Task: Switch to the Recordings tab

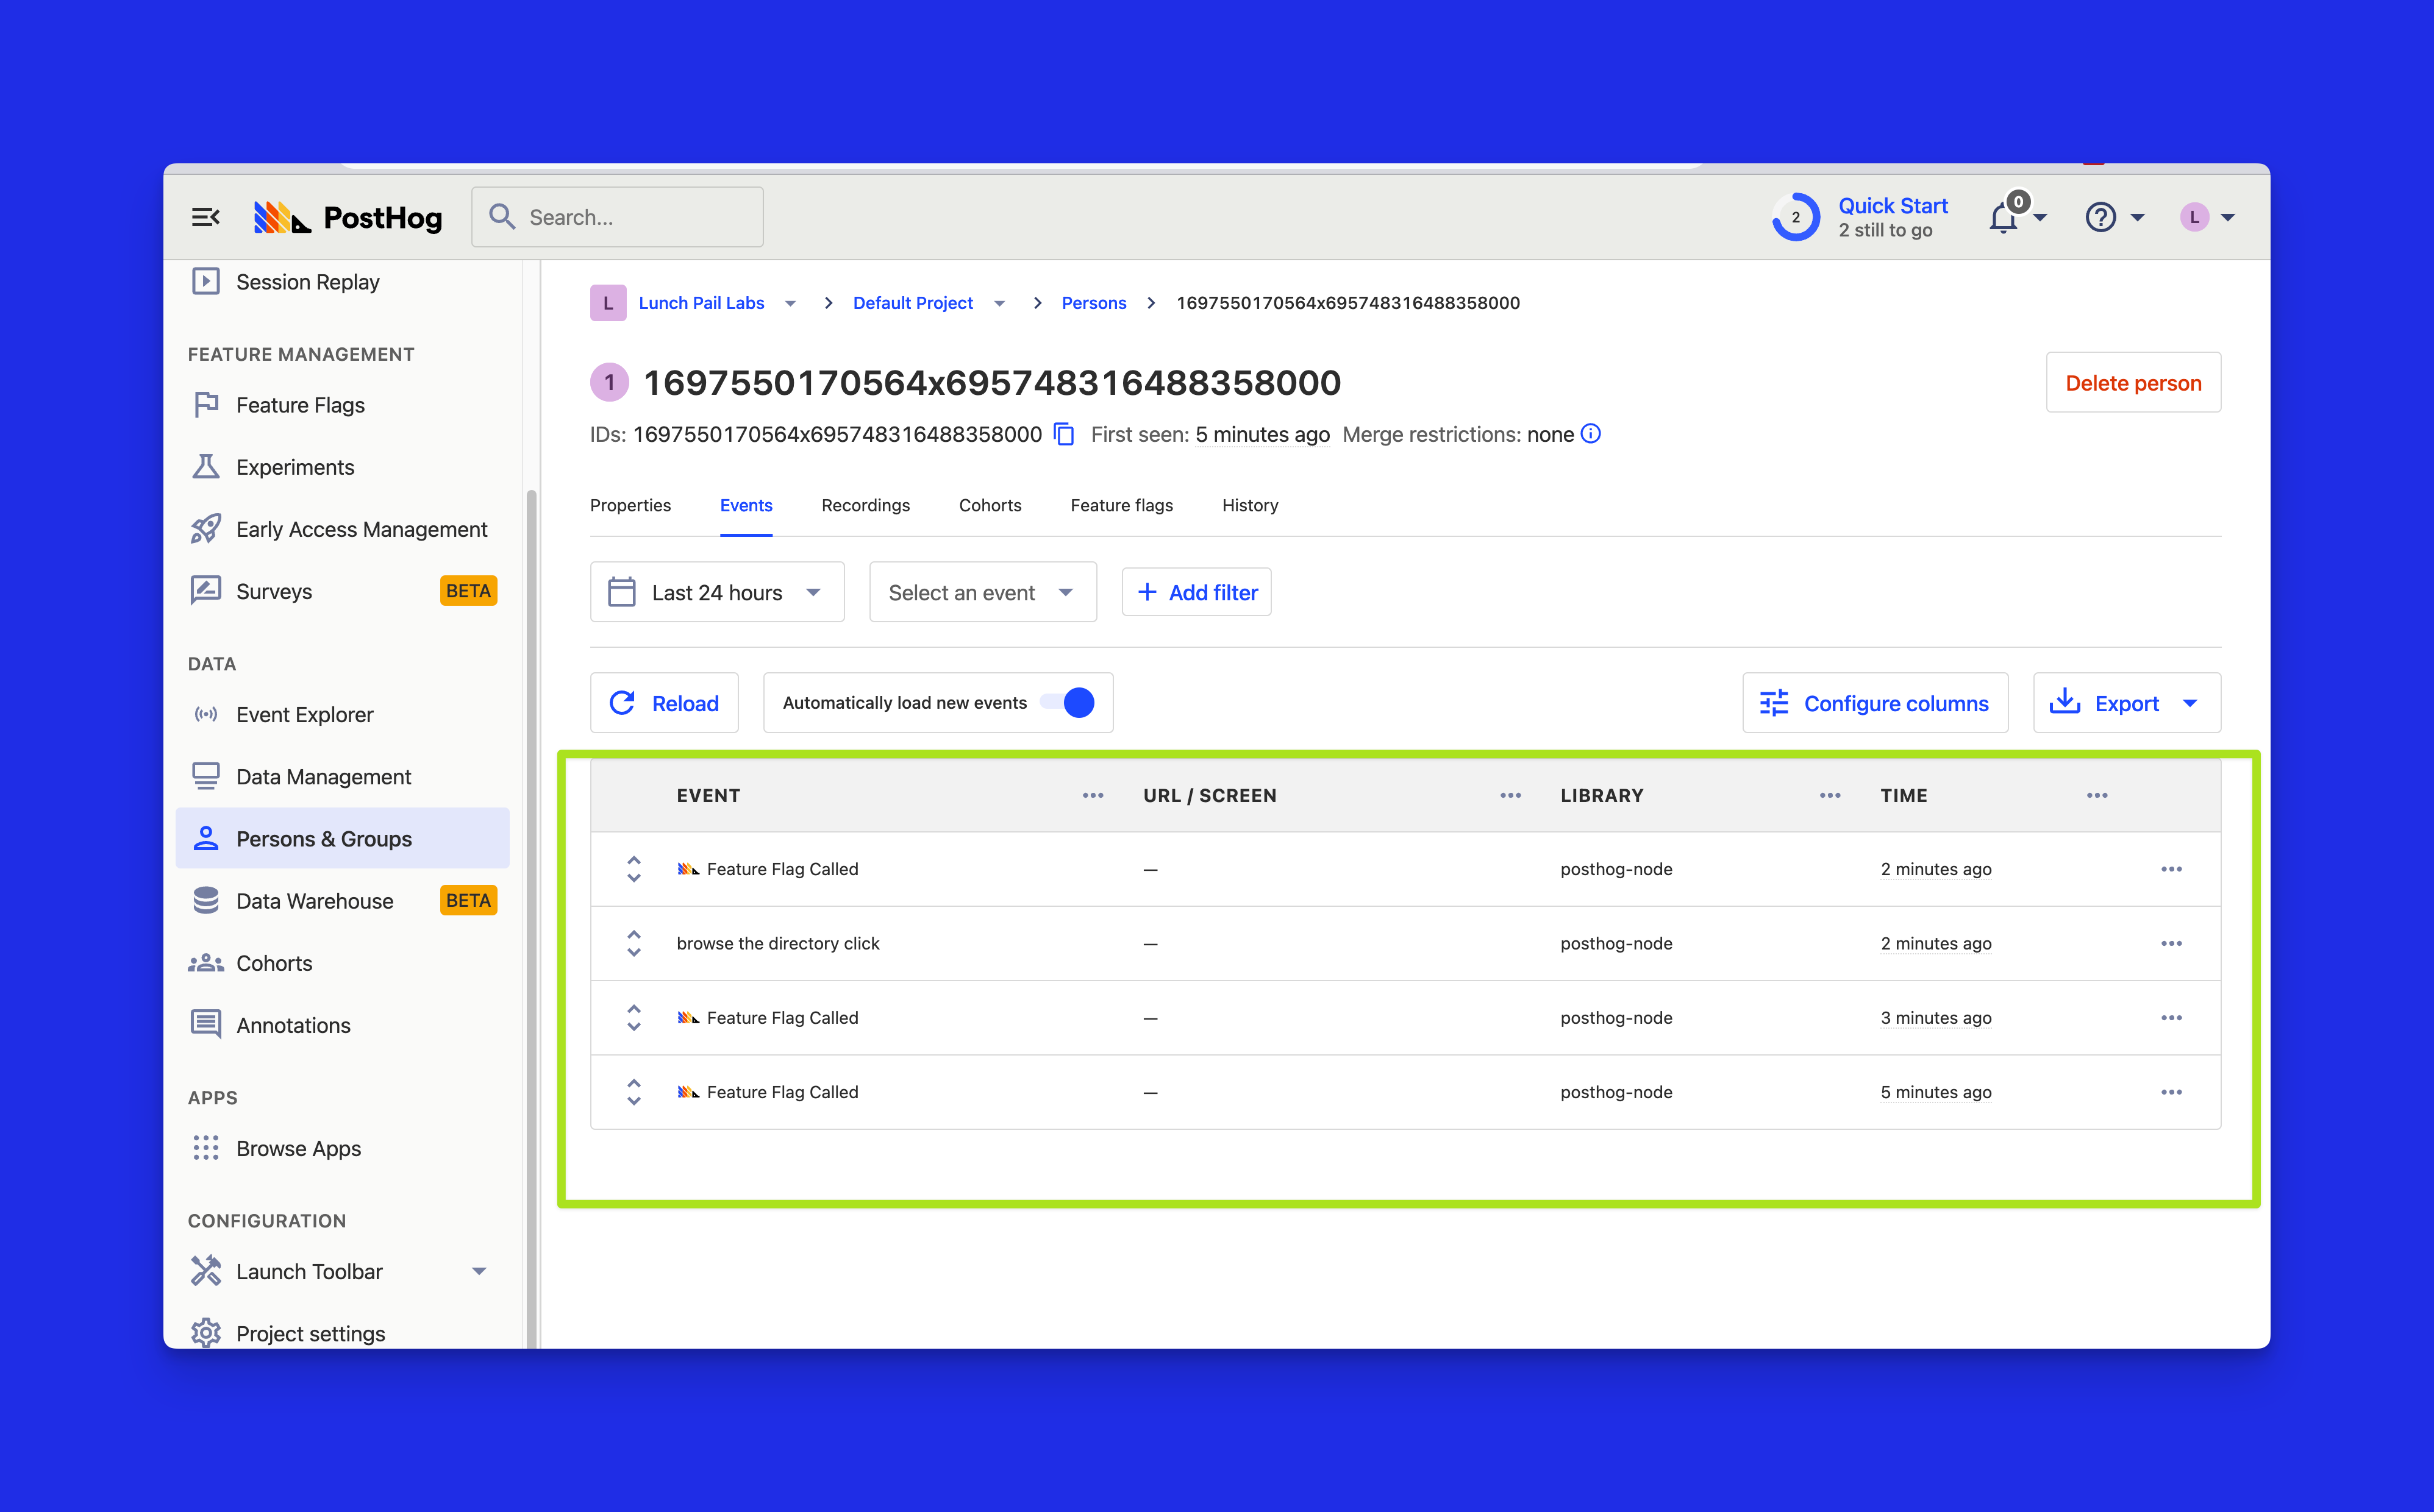Action: 865,505
